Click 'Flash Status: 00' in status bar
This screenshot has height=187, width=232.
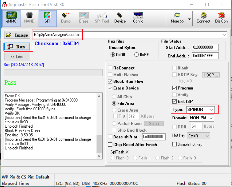(x=192, y=184)
